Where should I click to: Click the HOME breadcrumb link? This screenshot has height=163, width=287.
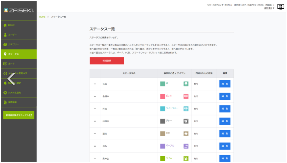click(42, 17)
